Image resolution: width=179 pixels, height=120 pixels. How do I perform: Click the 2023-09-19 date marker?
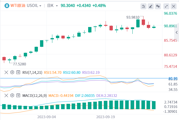coord(106,117)
